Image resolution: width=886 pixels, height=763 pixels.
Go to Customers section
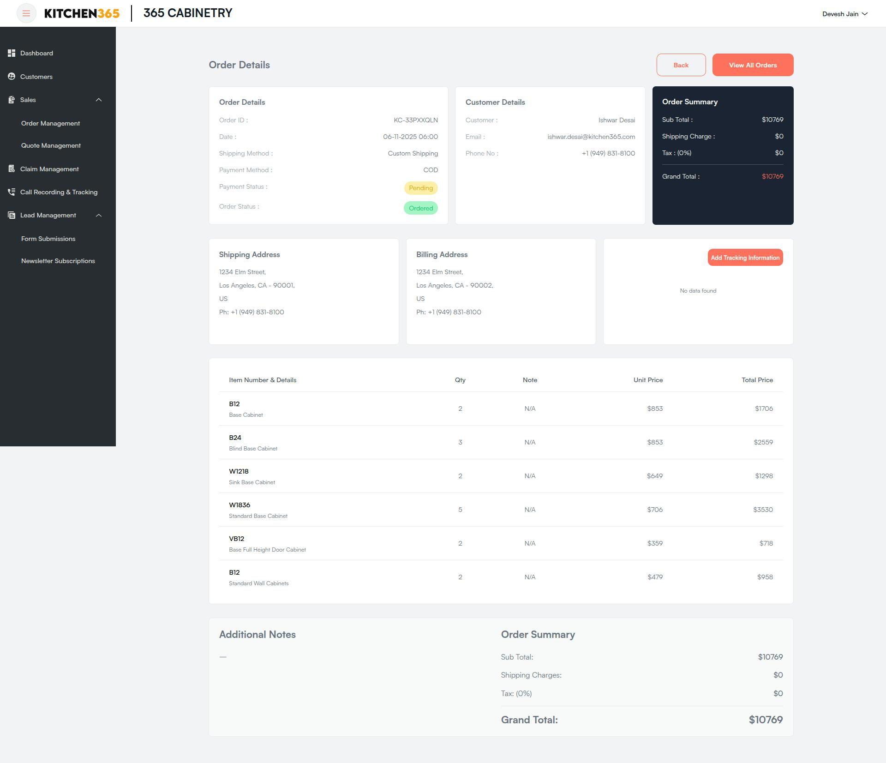click(36, 77)
